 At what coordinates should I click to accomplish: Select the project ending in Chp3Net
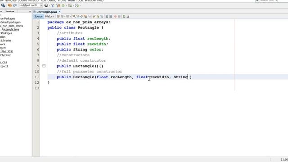tap(5, 55)
